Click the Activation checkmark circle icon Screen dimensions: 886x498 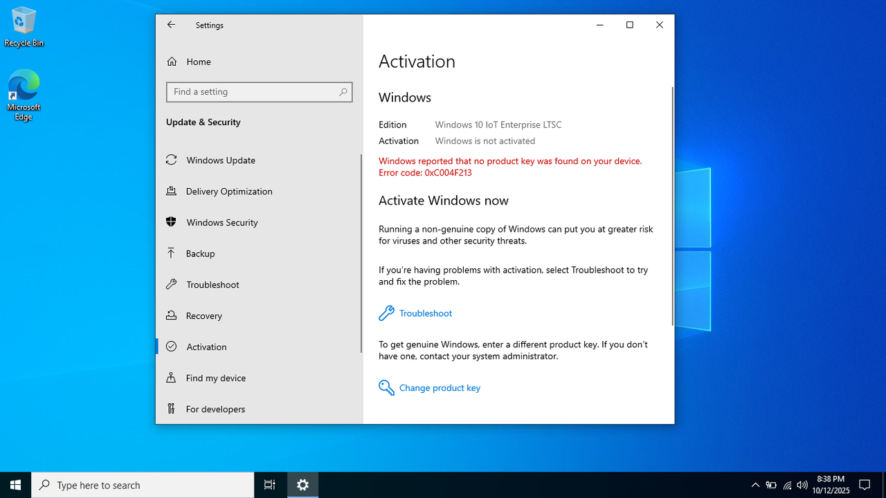172,347
